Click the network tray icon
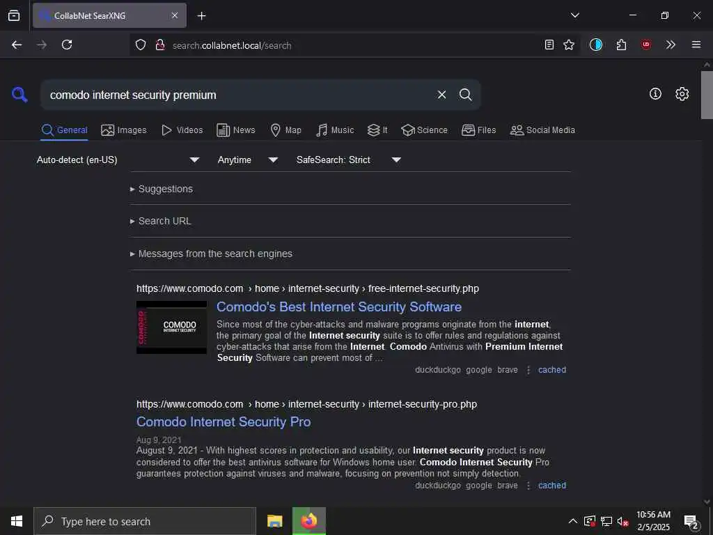This screenshot has height=535, width=713. pos(606,521)
